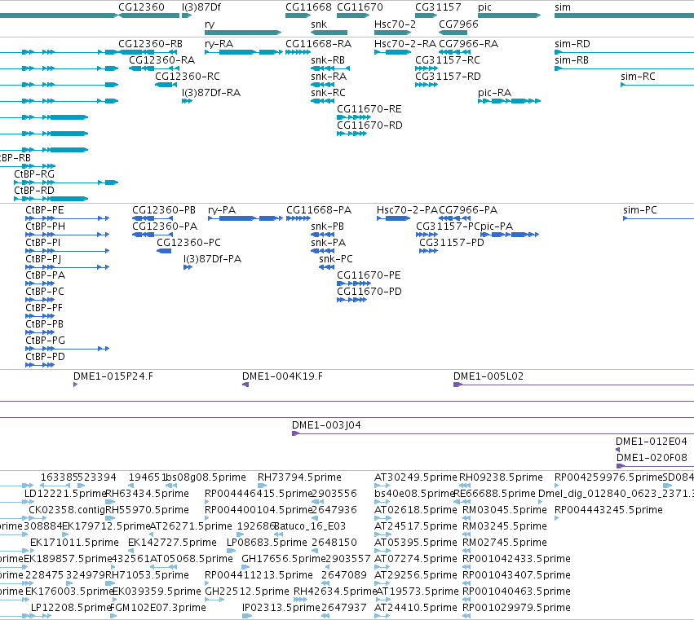Click the CG11668-RA transcript label
694x620 pixels.
pos(319,44)
